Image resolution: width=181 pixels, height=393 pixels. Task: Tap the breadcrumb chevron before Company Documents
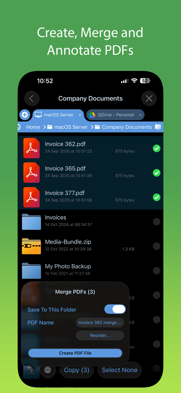pyautogui.click(x=92, y=127)
